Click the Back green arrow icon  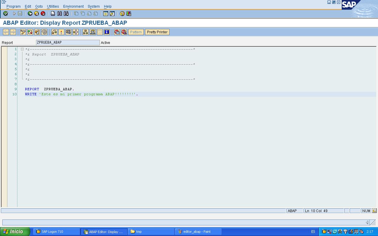pos(30,14)
